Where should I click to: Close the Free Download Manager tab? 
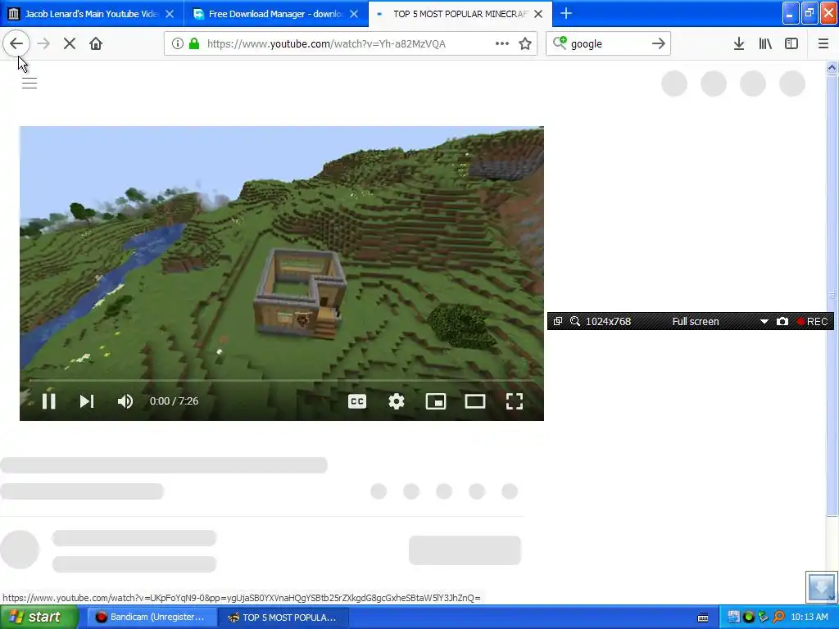(354, 14)
